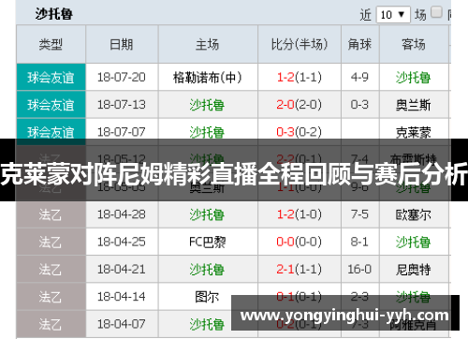Select 法乙 league cell in the 18-04-25 row
This screenshot has width=468, height=339.
[x=51, y=242]
